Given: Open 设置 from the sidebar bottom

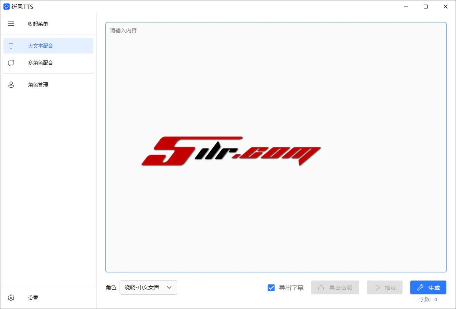Looking at the screenshot, I should pos(48,298).
